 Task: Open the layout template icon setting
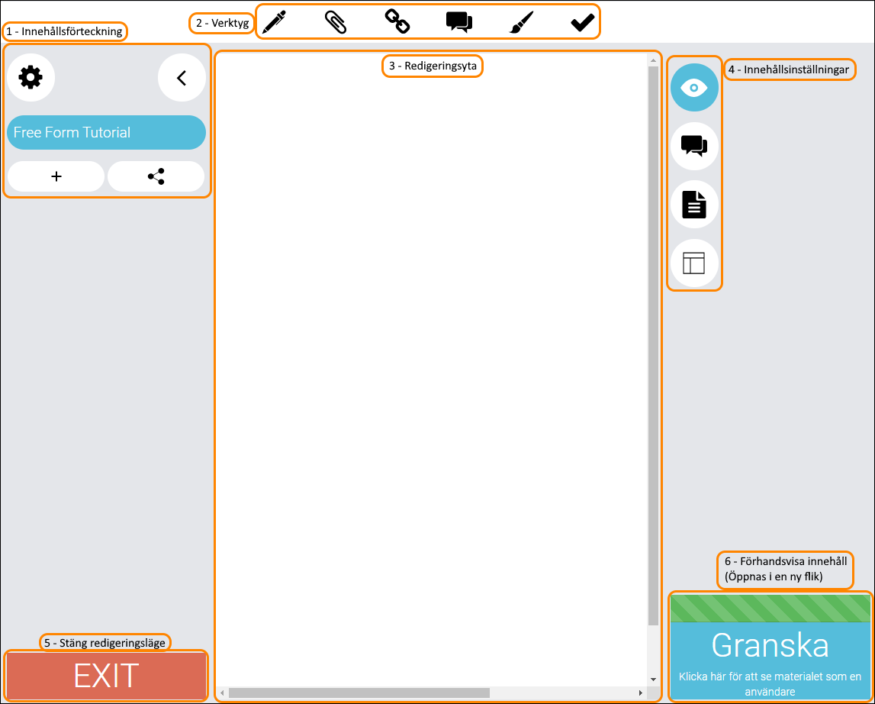coord(694,263)
